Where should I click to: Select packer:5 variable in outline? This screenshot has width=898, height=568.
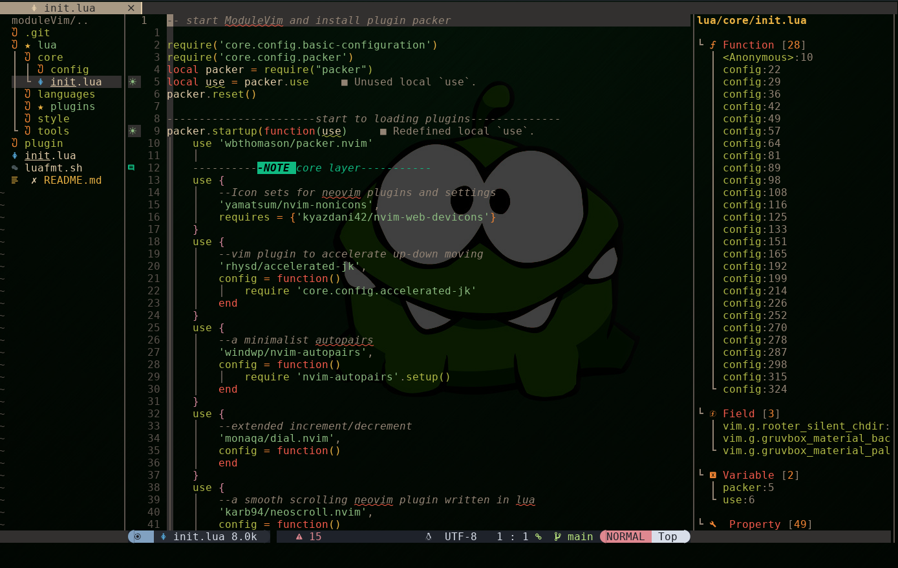point(749,488)
